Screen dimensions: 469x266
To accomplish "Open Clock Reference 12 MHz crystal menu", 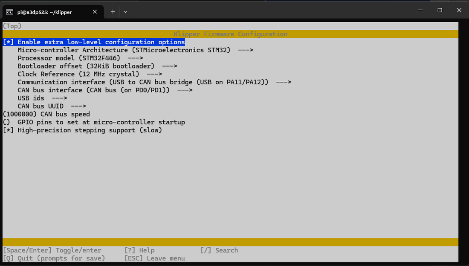I will pyautogui.click(x=90, y=74).
